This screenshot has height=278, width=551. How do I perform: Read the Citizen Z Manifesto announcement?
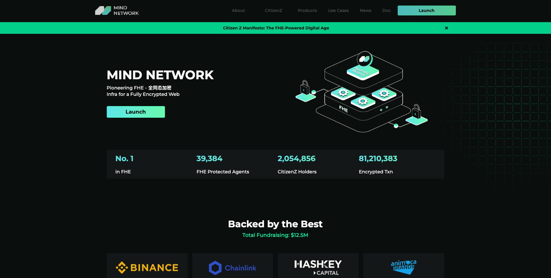pos(276,28)
